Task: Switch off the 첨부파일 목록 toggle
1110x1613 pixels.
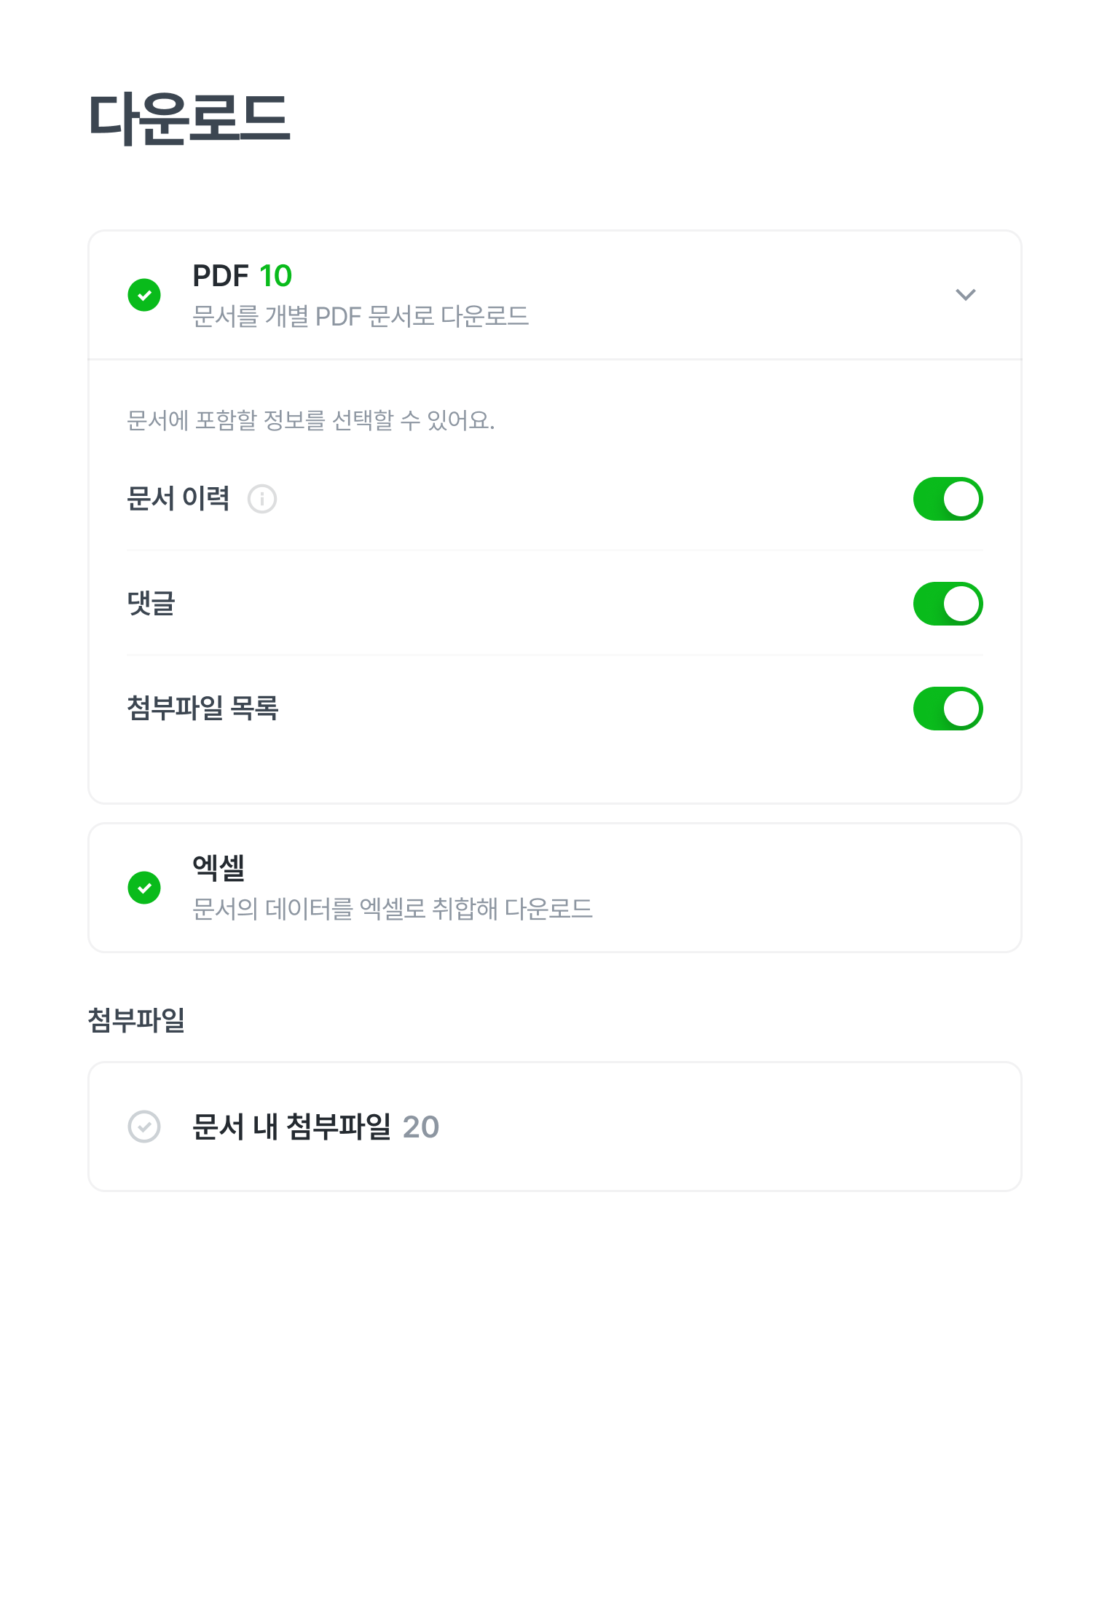Action: [x=948, y=709]
